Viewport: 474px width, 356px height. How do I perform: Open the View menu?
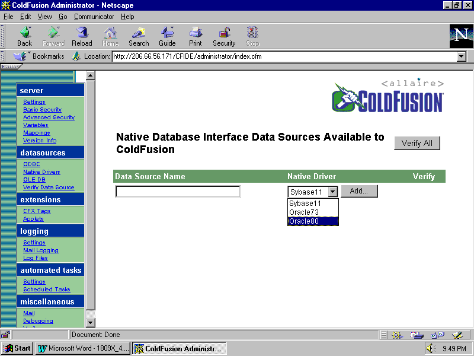[x=44, y=17]
